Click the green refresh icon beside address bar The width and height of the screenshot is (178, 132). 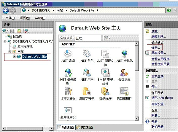coord(169,10)
